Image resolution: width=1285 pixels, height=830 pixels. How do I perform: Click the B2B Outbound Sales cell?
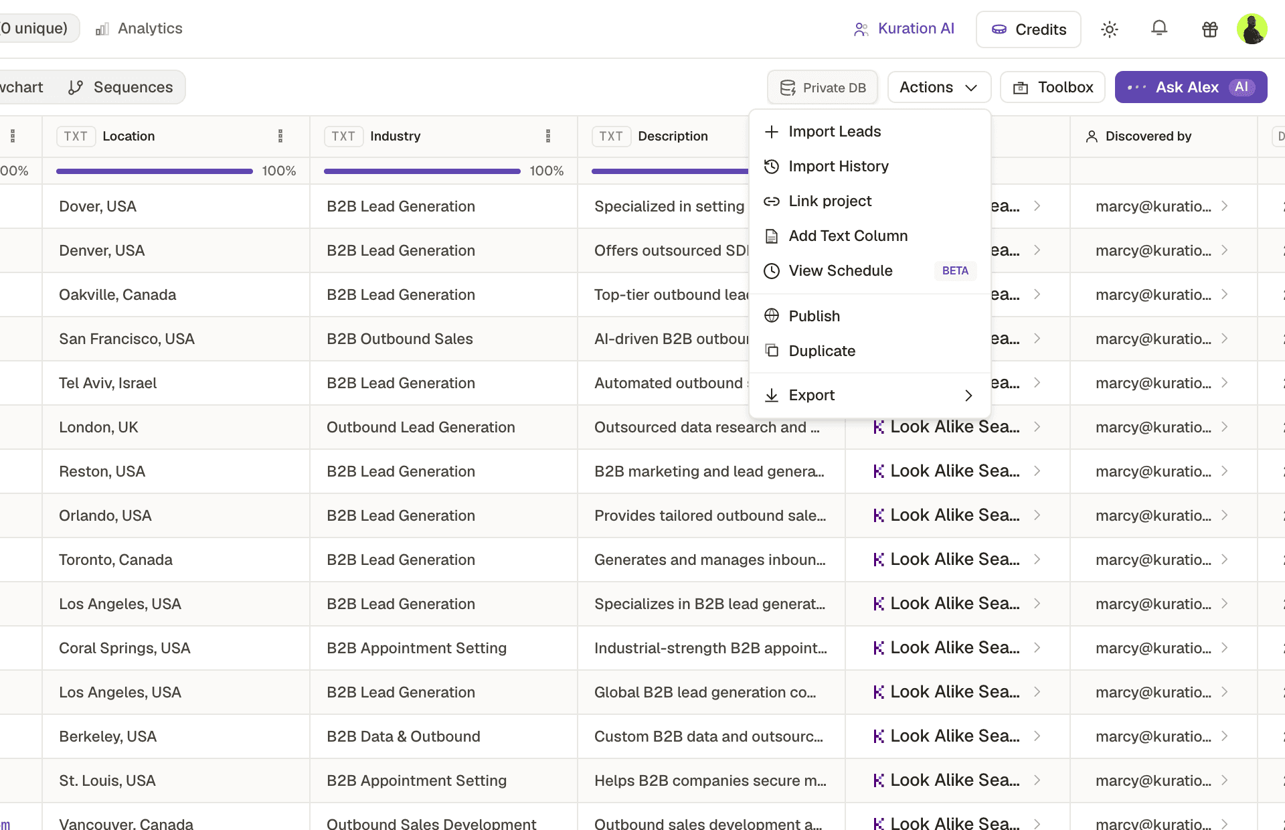tap(444, 339)
